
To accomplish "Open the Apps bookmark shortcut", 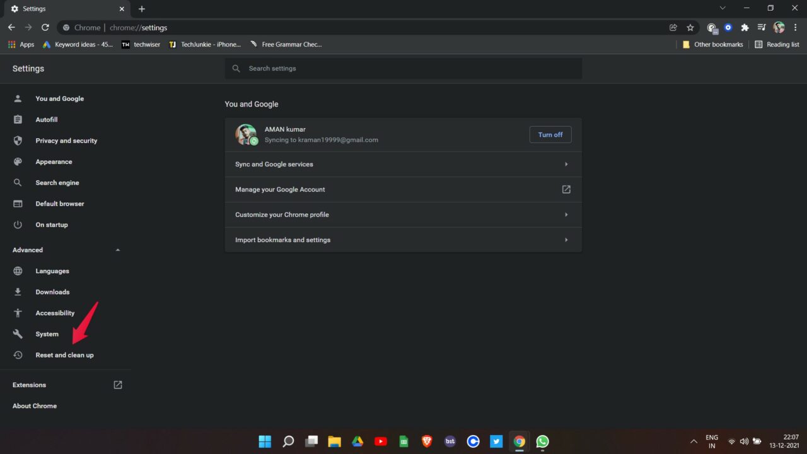I will tap(21, 45).
